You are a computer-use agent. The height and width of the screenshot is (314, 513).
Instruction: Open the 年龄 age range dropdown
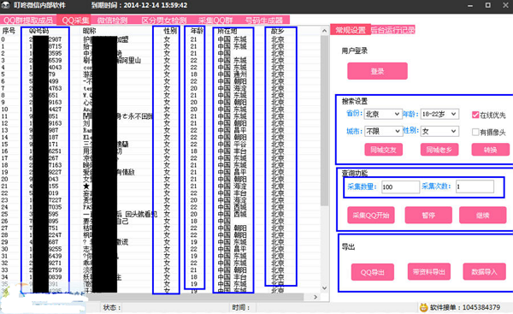click(x=439, y=114)
